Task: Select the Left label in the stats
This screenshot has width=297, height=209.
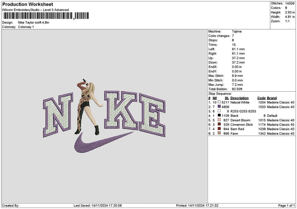Action: click(211, 49)
